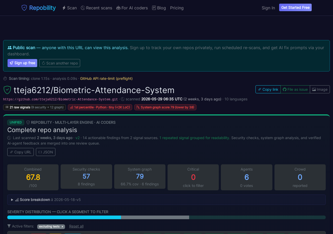The width and height of the screenshot is (333, 234).
Task: Open the Blog nav link
Action: point(159,8)
